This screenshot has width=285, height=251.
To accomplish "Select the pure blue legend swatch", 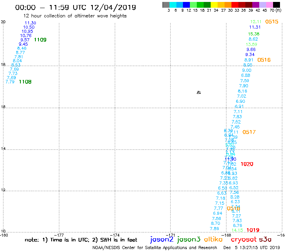I will point(186,5).
